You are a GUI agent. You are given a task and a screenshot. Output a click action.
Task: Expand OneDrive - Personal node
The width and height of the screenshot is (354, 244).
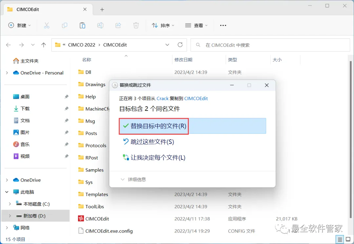click(x=7, y=73)
